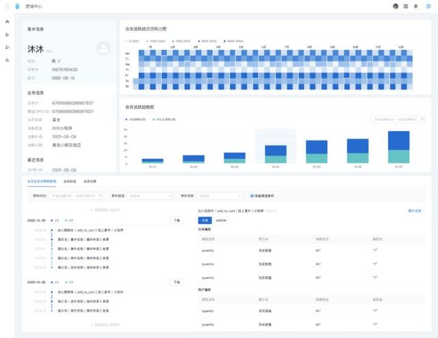This screenshot has height=338, width=438.
Task: Open the 事件筛选 dropdown
Action: [x=150, y=196]
